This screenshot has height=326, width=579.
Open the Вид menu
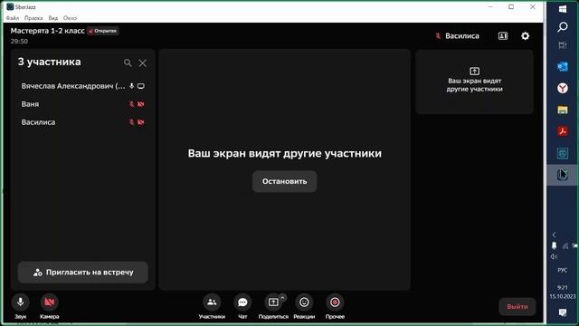click(x=53, y=18)
